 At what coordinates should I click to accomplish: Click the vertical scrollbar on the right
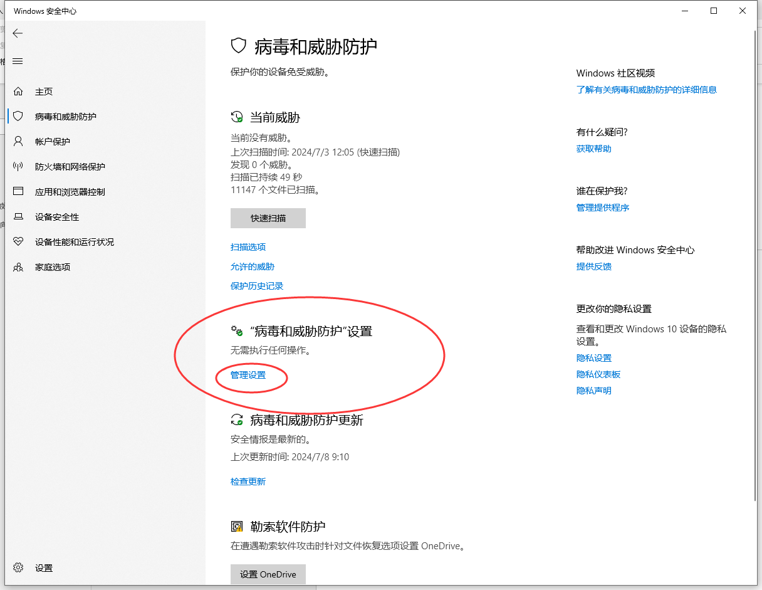click(x=754, y=263)
